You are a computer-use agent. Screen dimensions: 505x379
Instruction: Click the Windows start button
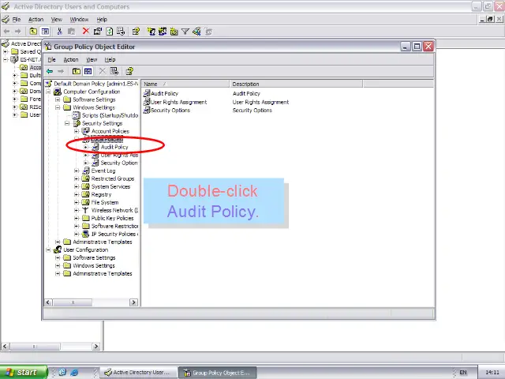[24, 372]
